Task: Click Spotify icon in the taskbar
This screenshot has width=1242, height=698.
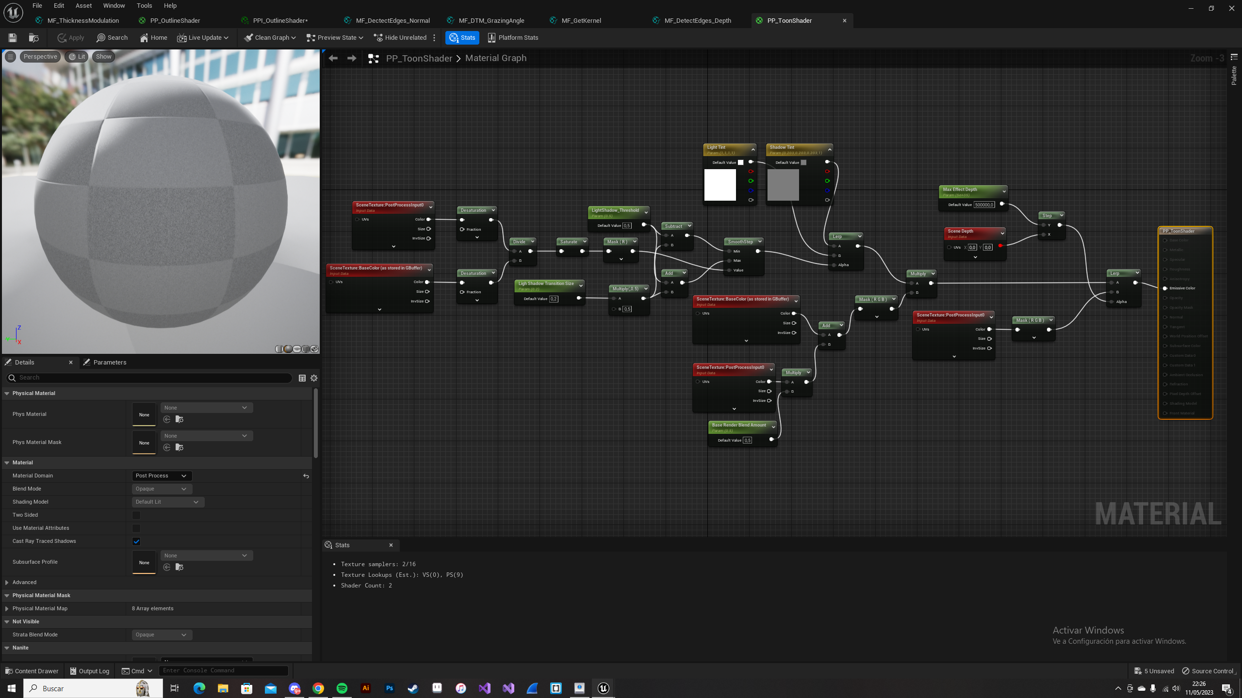Action: coord(342,688)
